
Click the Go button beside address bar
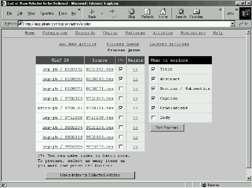point(243,24)
